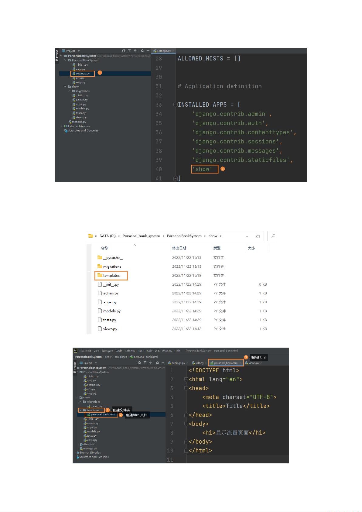The image size is (362, 512).
Task: Click locate-file target icon in top Project panel
Action: coord(124,51)
